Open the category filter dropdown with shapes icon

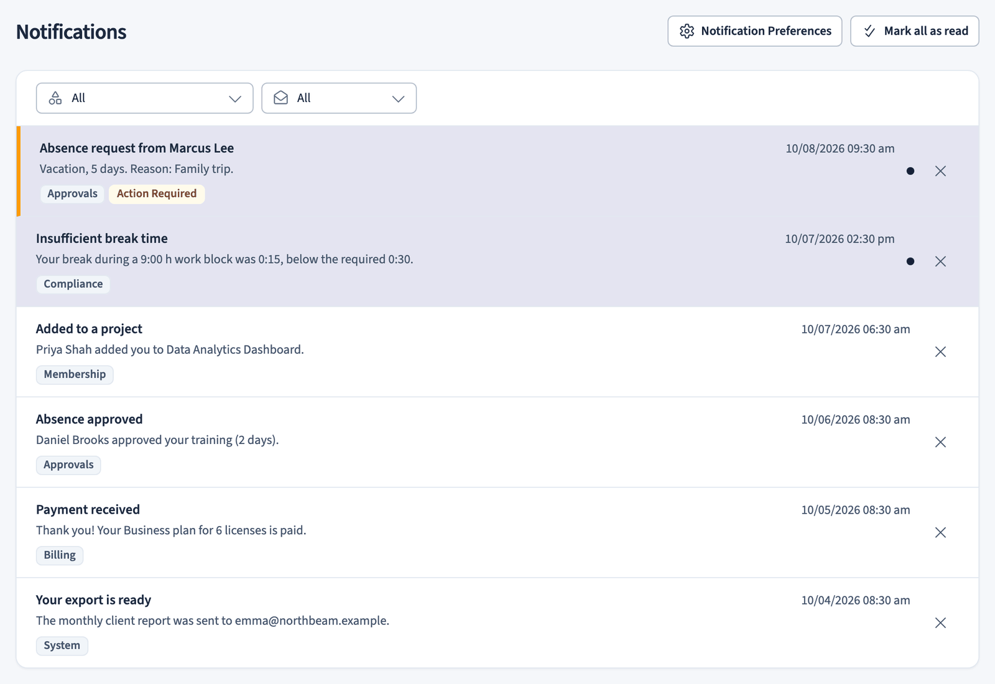(145, 98)
